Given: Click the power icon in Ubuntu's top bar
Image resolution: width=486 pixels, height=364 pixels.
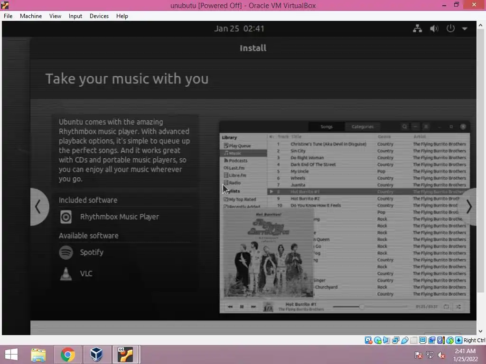Looking at the screenshot, I should tap(450, 28).
